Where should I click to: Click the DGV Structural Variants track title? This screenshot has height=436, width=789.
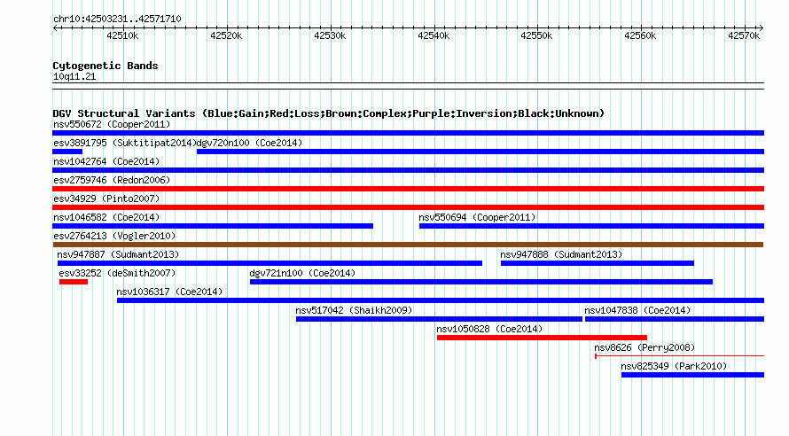329,113
